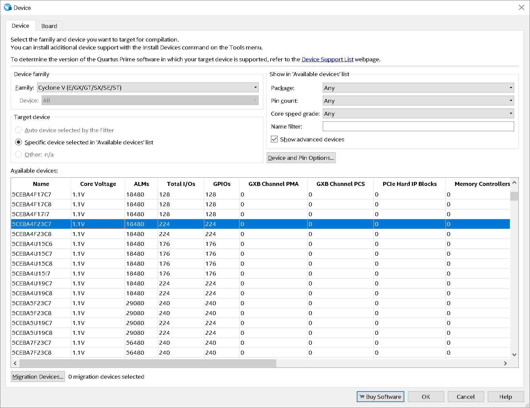Viewport: 530px width, 408px height.
Task: Open Device and Pin Options
Action: pos(301,158)
